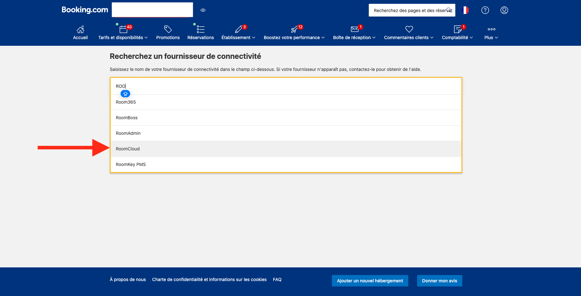
Task: Select Room365 from the provider list
Action: tap(286, 102)
